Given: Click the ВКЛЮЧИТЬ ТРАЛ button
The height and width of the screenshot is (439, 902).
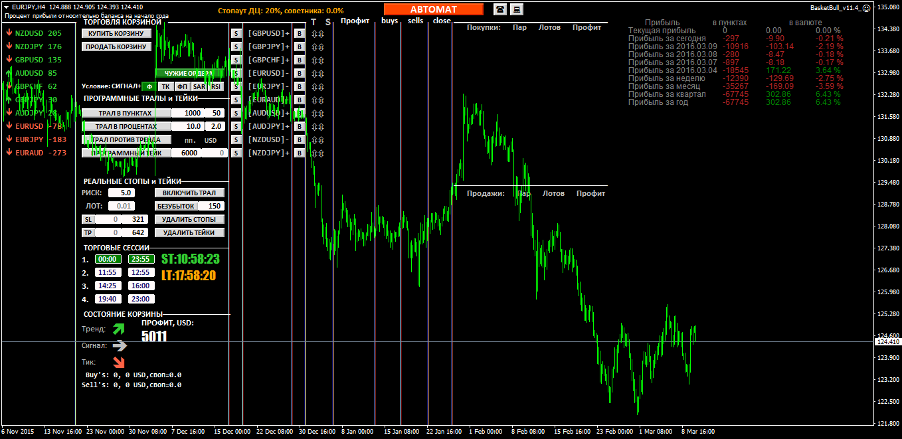Looking at the screenshot, I should tap(189, 193).
